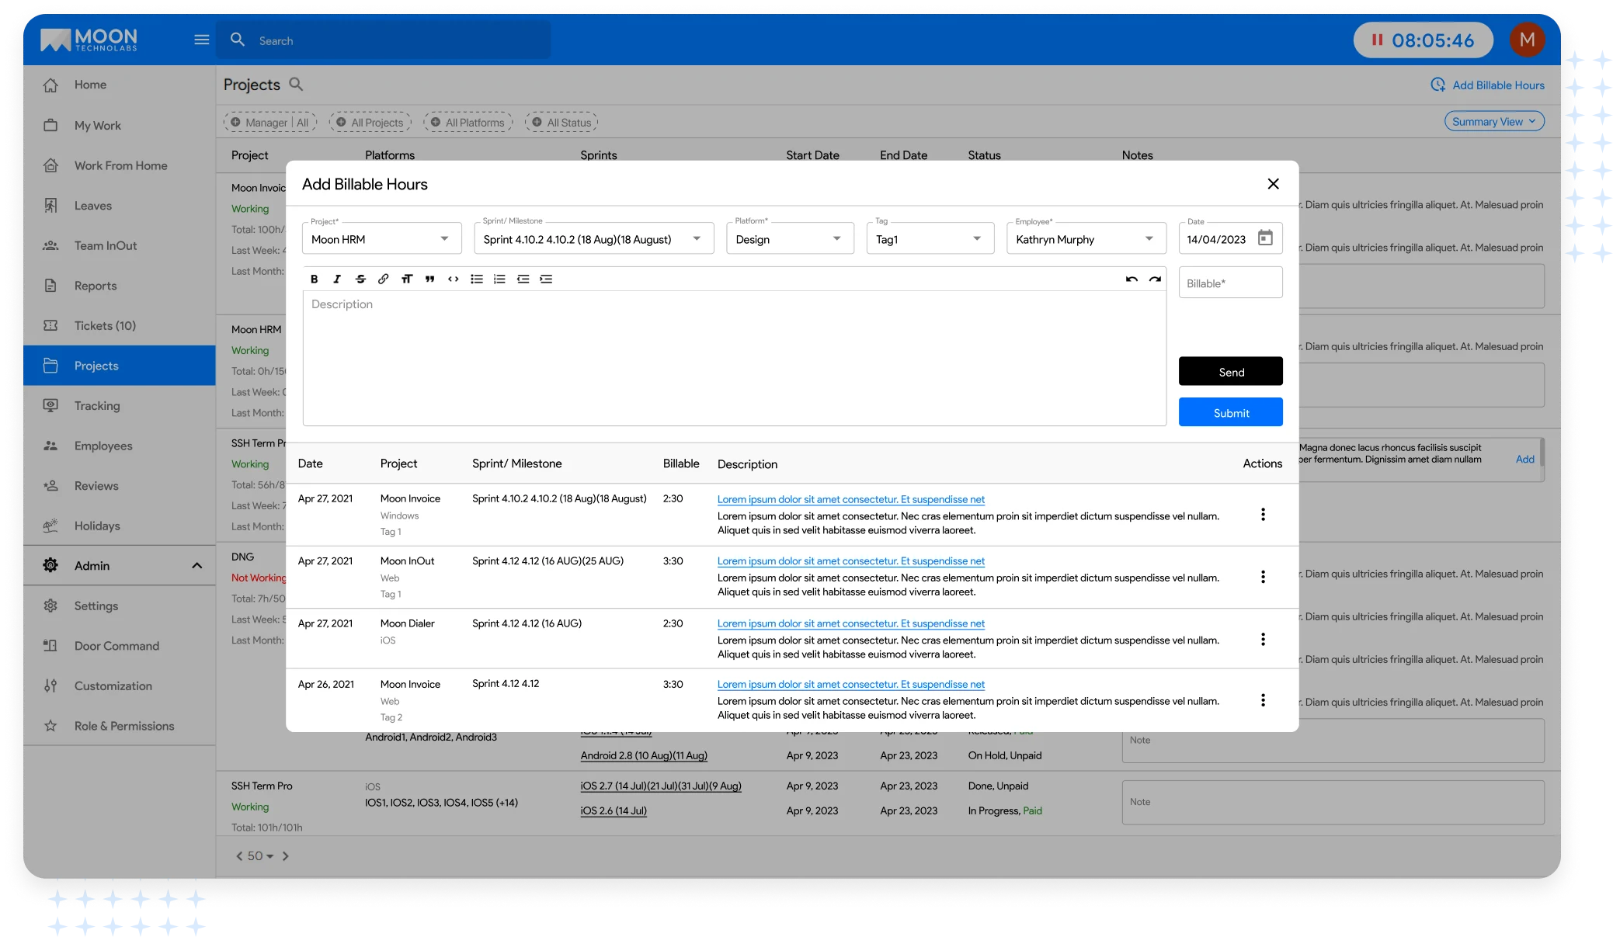Decrease indent in description editor

tap(523, 279)
